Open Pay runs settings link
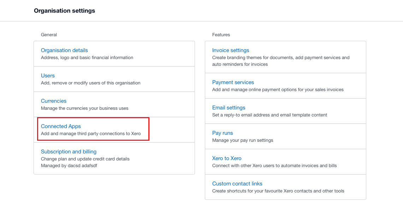The image size is (403, 209). pos(222,133)
